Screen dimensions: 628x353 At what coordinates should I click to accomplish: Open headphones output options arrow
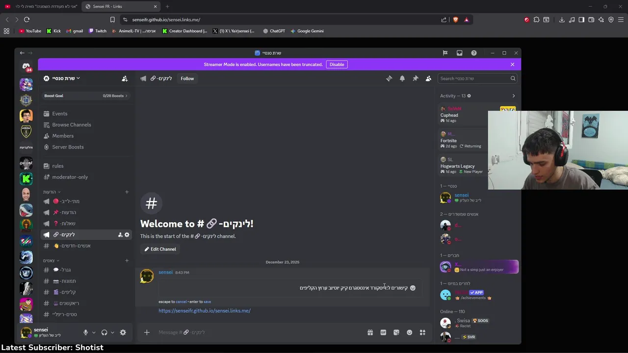pyautogui.click(x=112, y=332)
